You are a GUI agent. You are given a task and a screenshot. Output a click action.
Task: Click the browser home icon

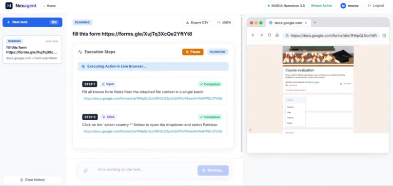click(277, 35)
